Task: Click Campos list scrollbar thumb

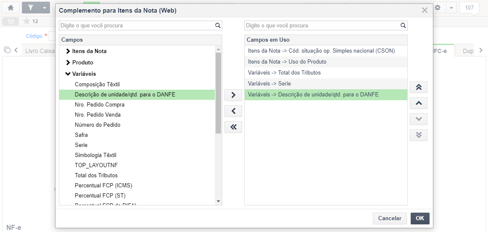Action: coord(218,93)
